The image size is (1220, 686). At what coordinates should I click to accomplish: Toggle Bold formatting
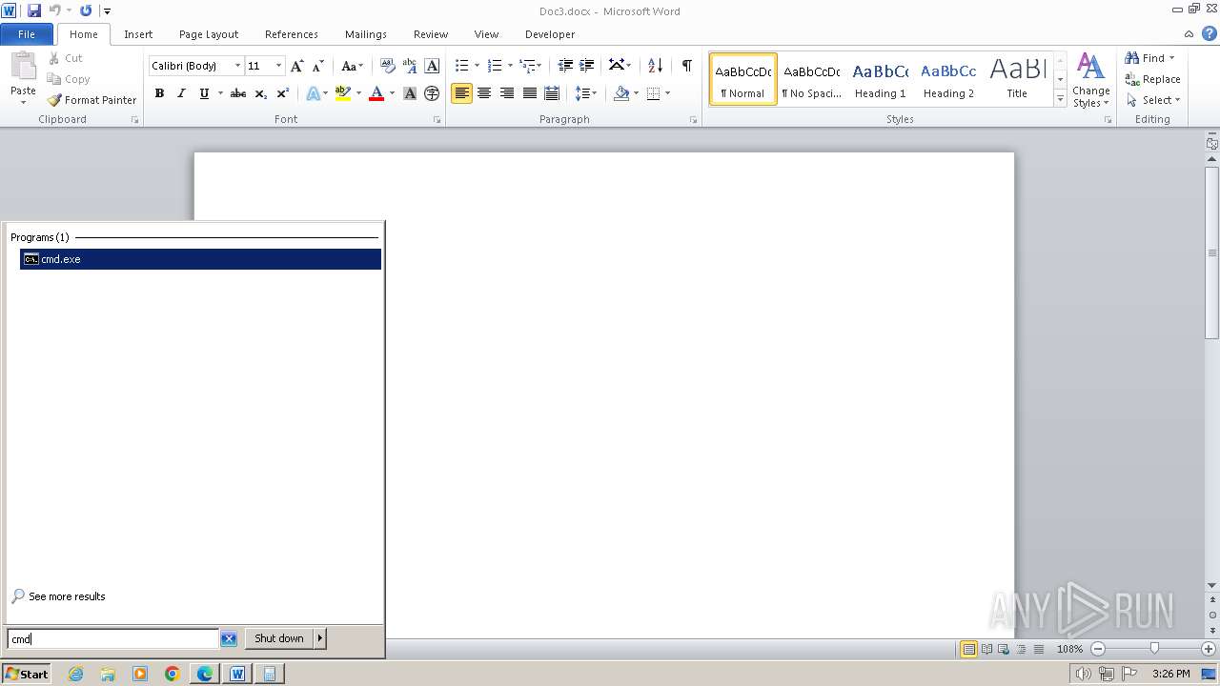point(159,93)
